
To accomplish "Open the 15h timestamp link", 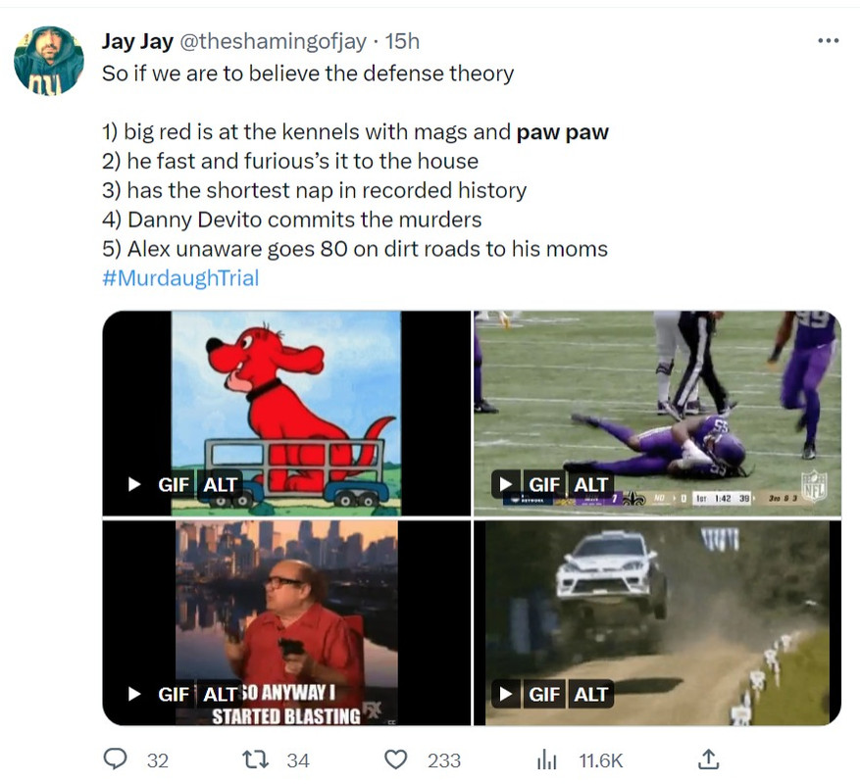I will (x=403, y=41).
